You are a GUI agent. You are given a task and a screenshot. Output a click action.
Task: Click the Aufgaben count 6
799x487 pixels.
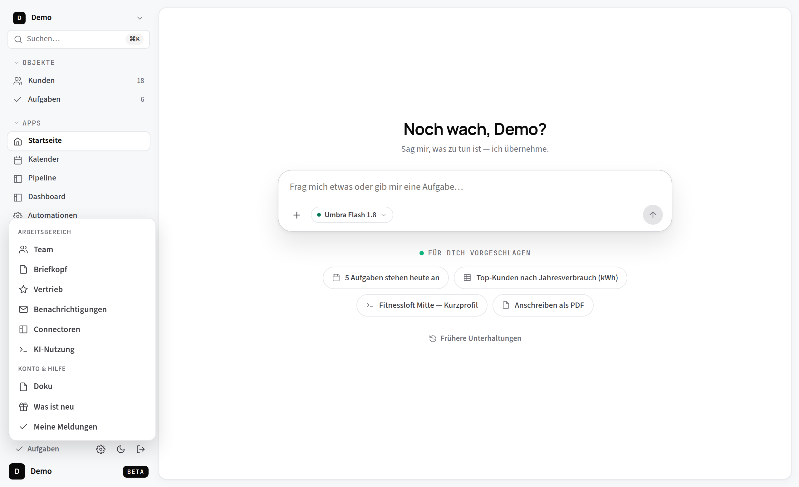click(142, 100)
